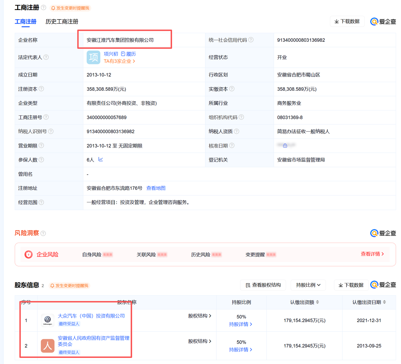Expand 股权结构 for 大众汽车 row
The width and height of the screenshot is (401, 364).
(x=200, y=316)
